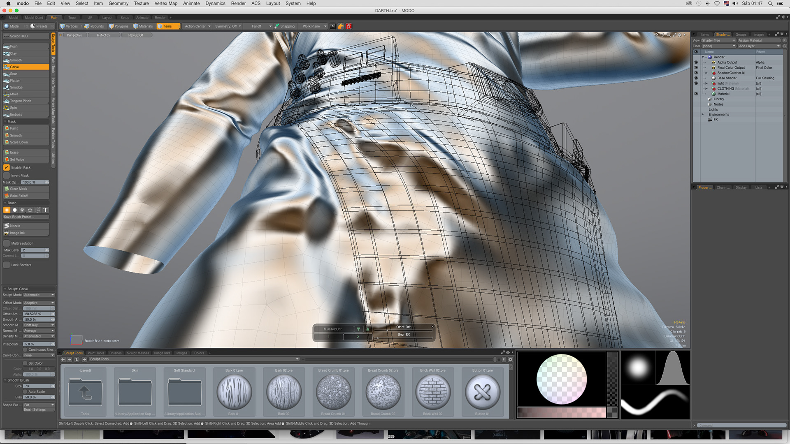Adjust the Smooth Brush Size slider

tap(39, 386)
